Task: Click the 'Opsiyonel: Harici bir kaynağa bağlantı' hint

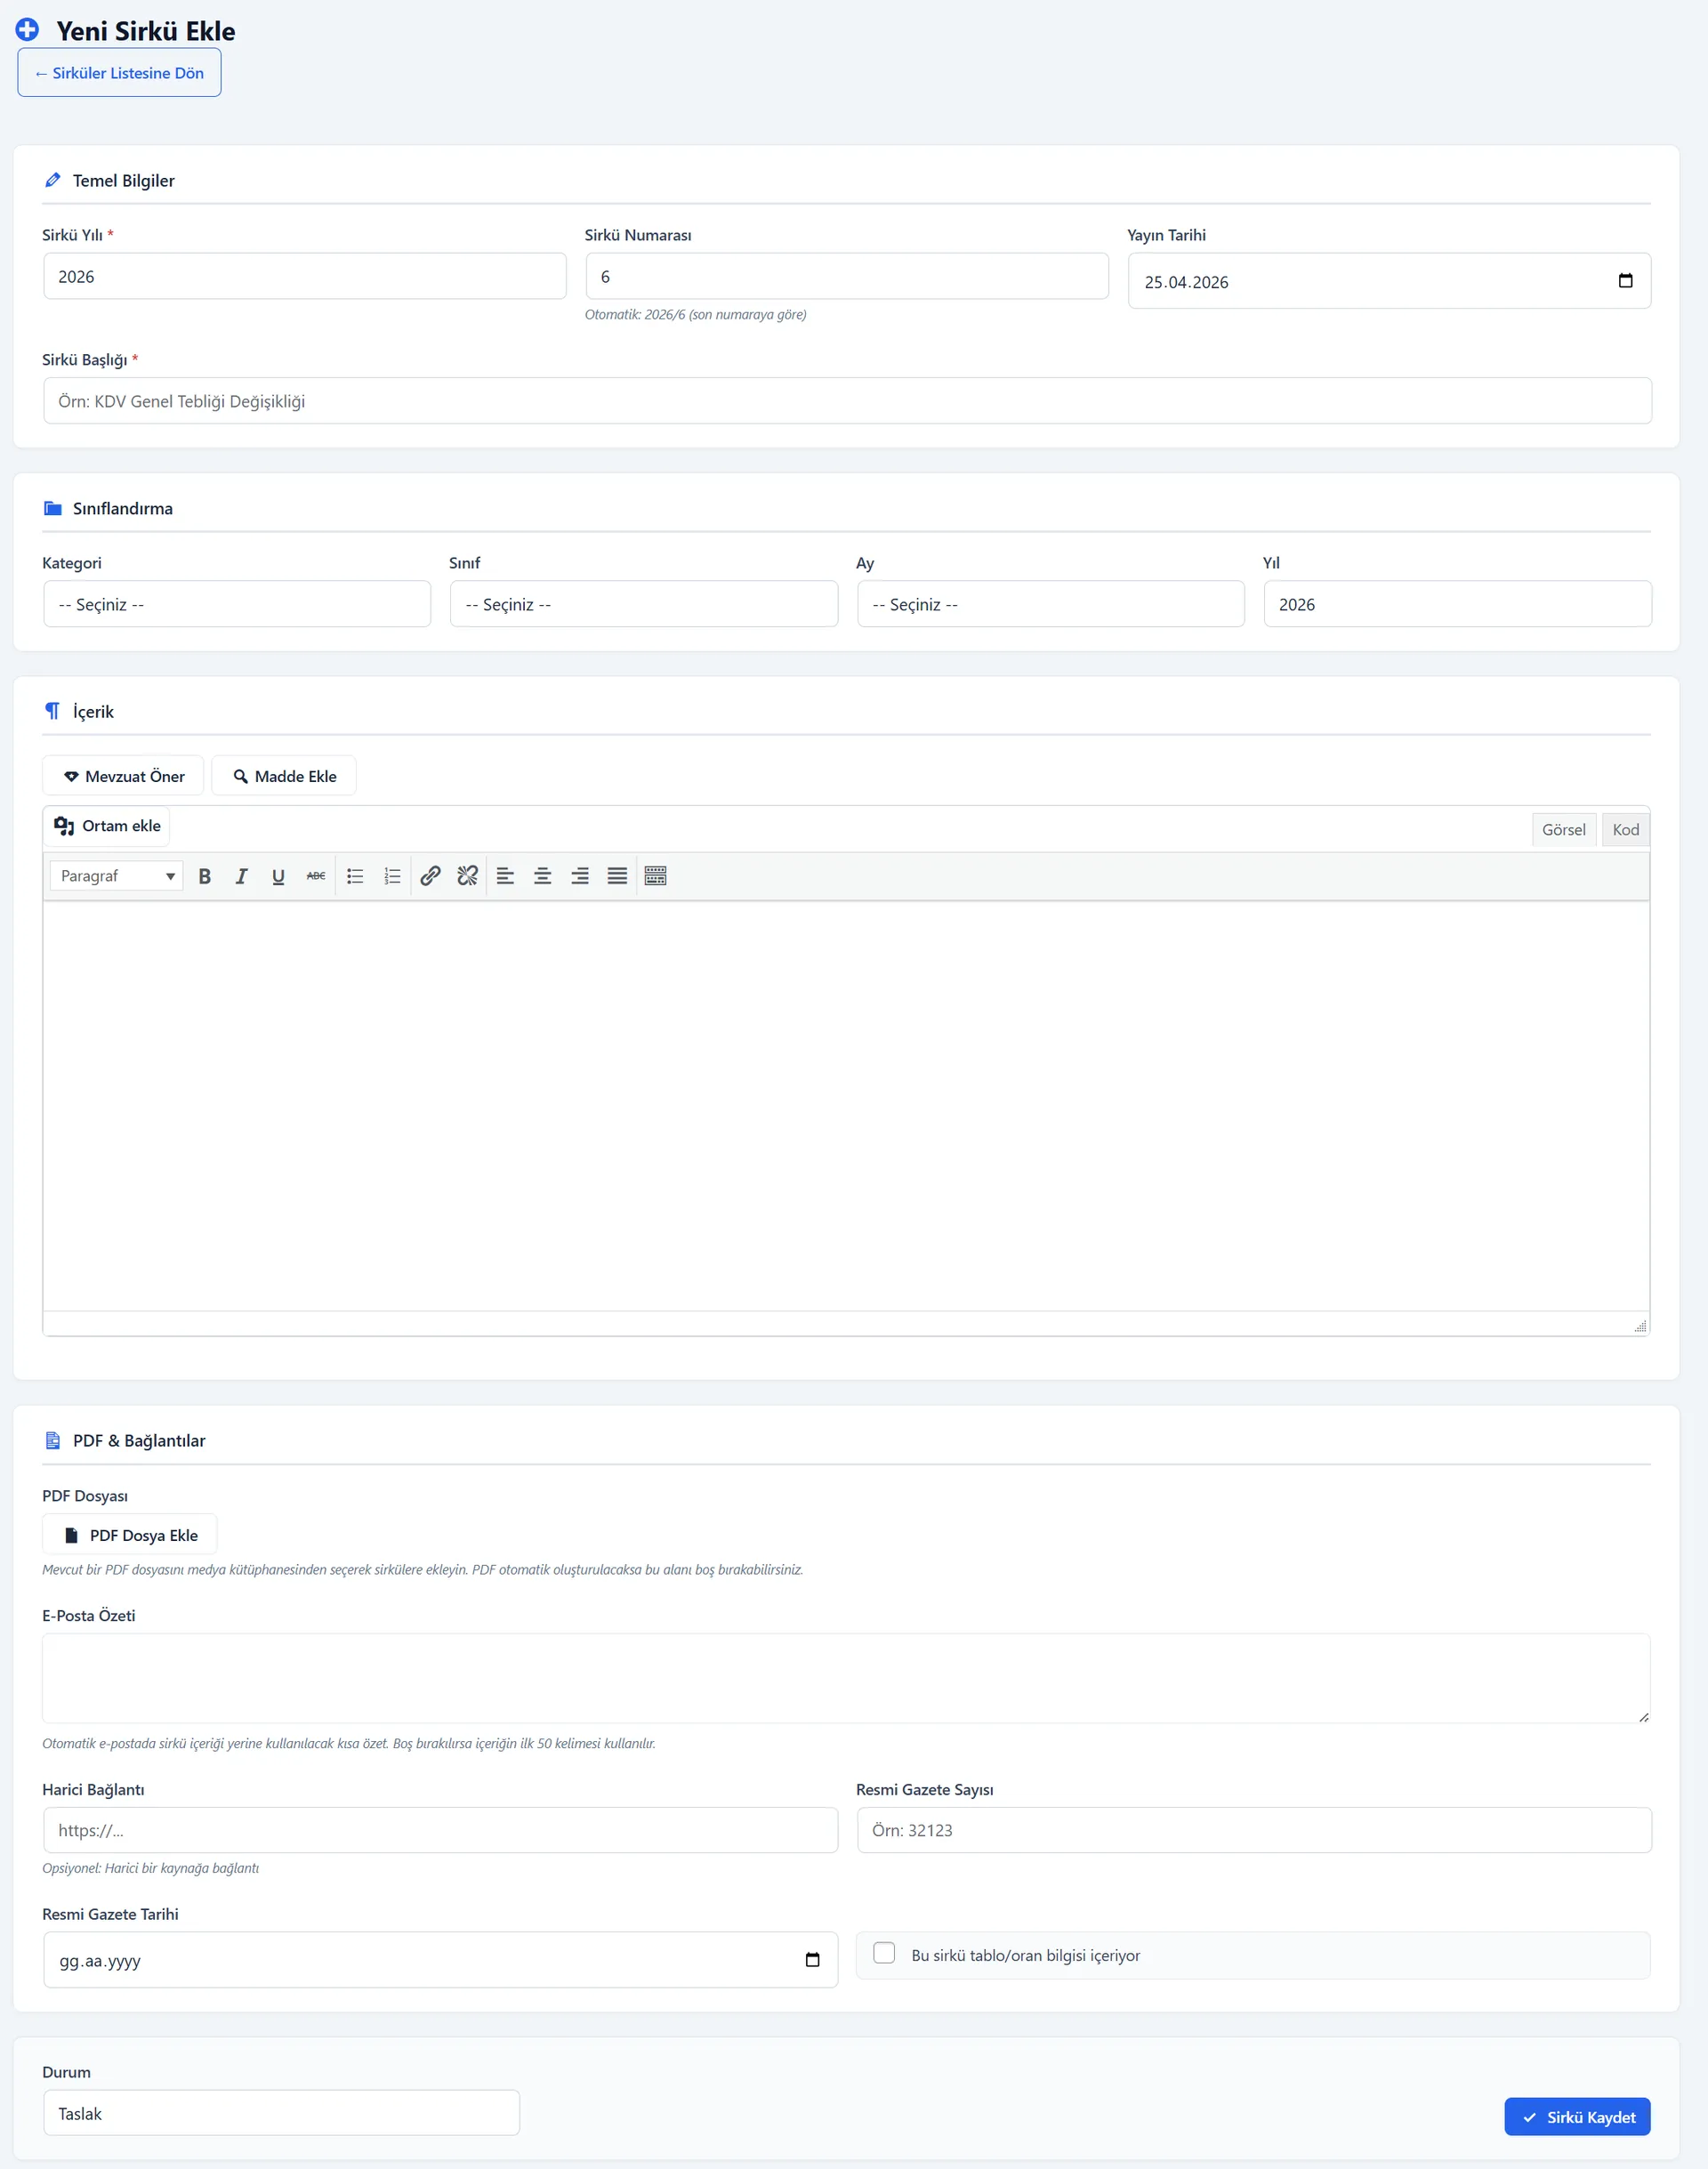Action: tap(151, 1868)
